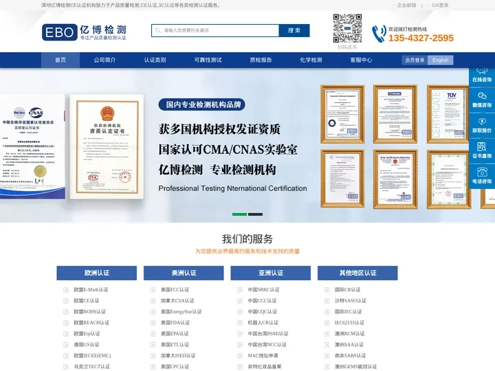Select the dark carousel slide indicator
Viewport: 495px width, 371px height.
(255, 214)
